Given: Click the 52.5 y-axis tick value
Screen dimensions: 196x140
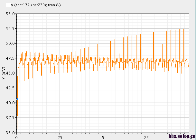Looking at the screenshot, I should [x=10, y=29].
